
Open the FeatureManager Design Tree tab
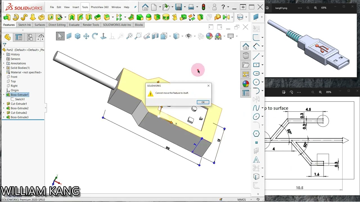click(x=8, y=37)
